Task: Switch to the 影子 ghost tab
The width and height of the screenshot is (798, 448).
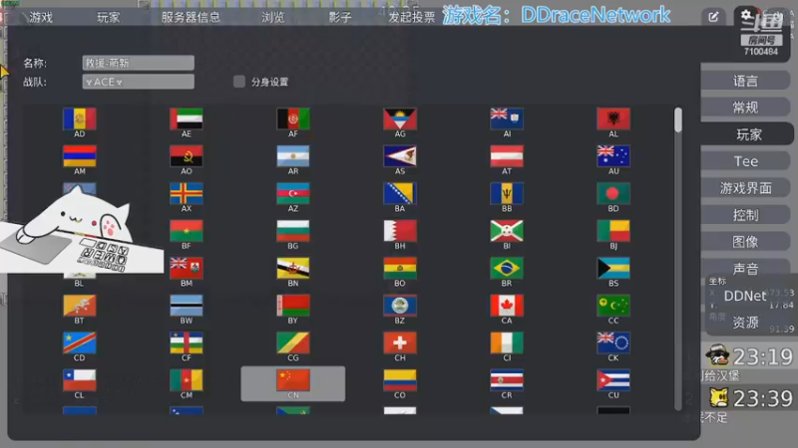Action: (340, 17)
